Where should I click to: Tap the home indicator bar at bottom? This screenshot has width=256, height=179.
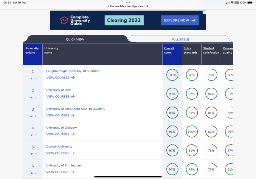click(128, 177)
